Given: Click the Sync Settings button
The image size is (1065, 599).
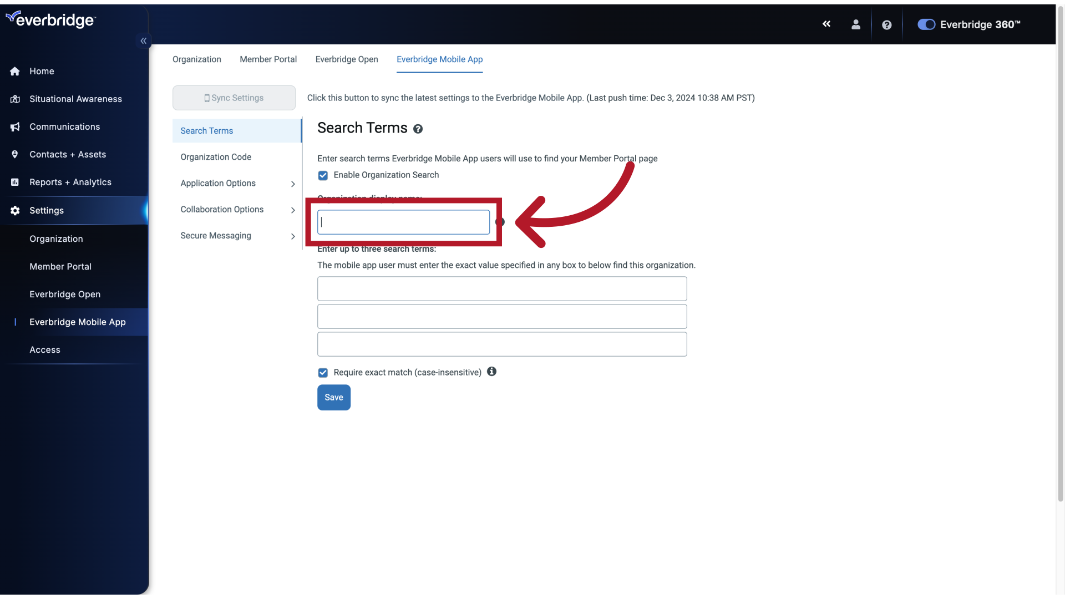Looking at the screenshot, I should coord(234,97).
